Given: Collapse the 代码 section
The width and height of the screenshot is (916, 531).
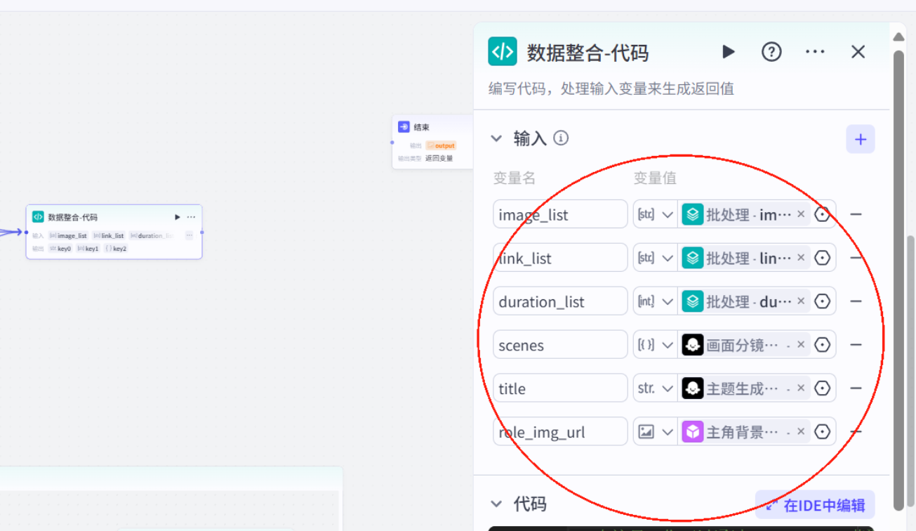Looking at the screenshot, I should point(497,504).
